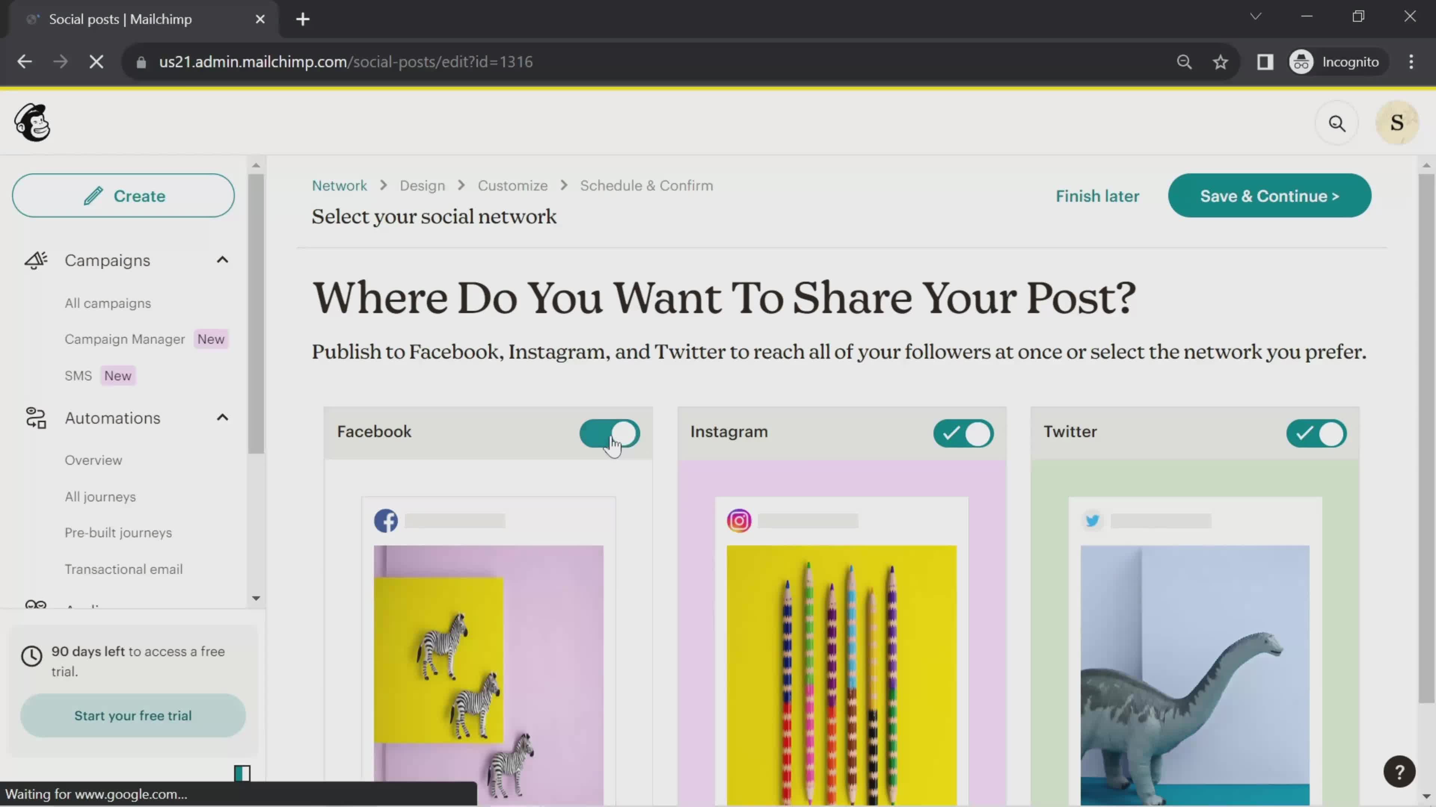Image resolution: width=1436 pixels, height=807 pixels.
Task: Click the Twitter bird icon in the preview
Action: (1093, 521)
